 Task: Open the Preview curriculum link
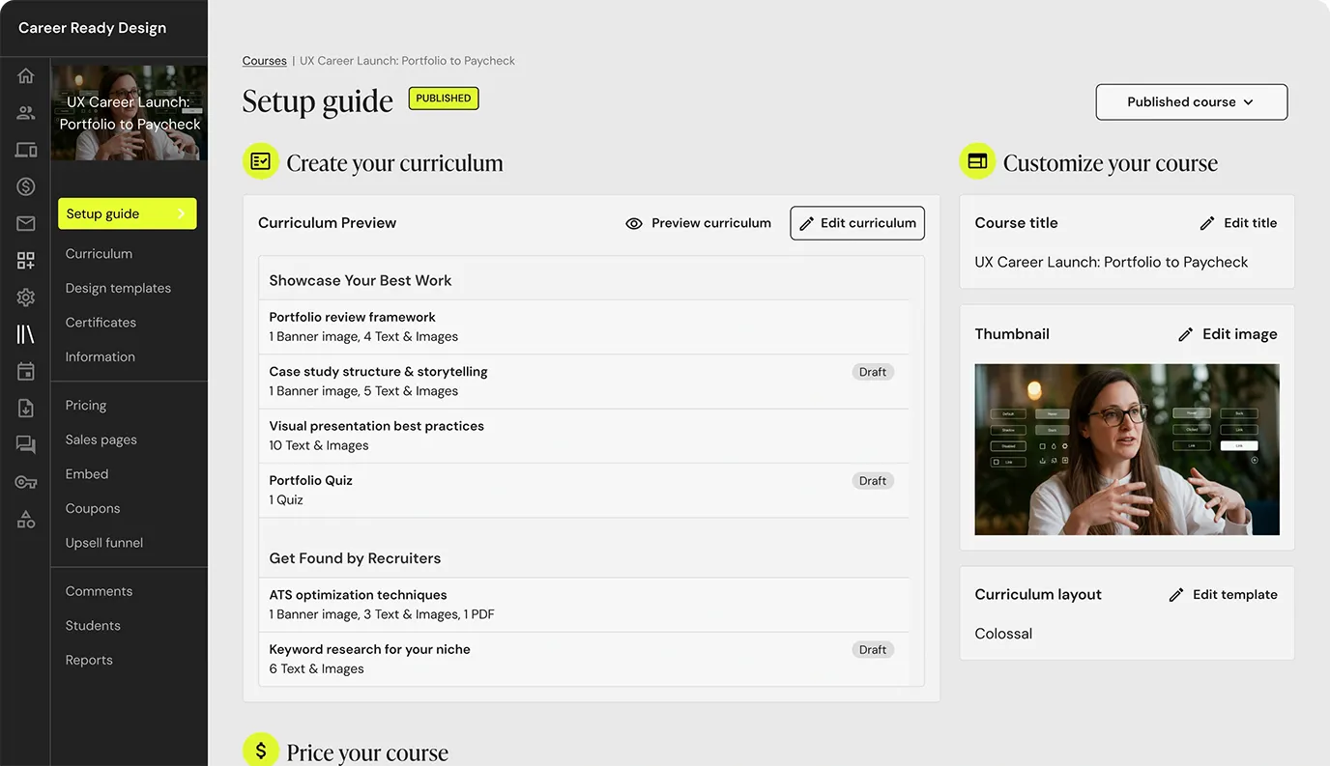698,223
